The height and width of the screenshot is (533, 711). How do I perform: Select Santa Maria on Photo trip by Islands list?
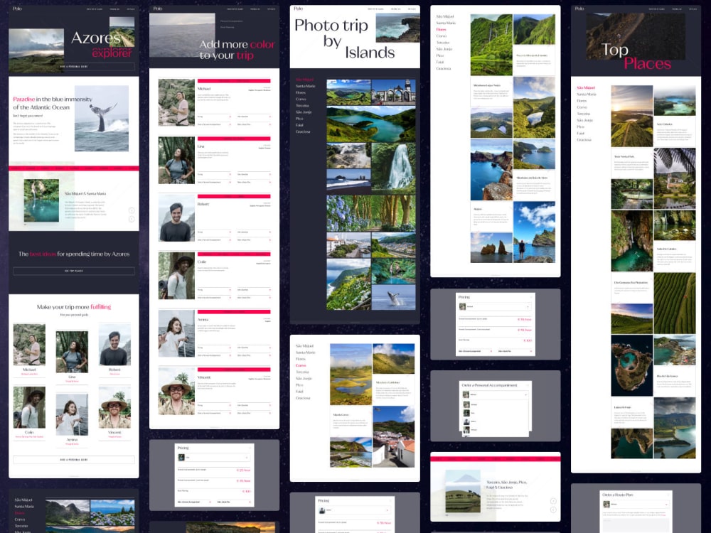coord(305,86)
